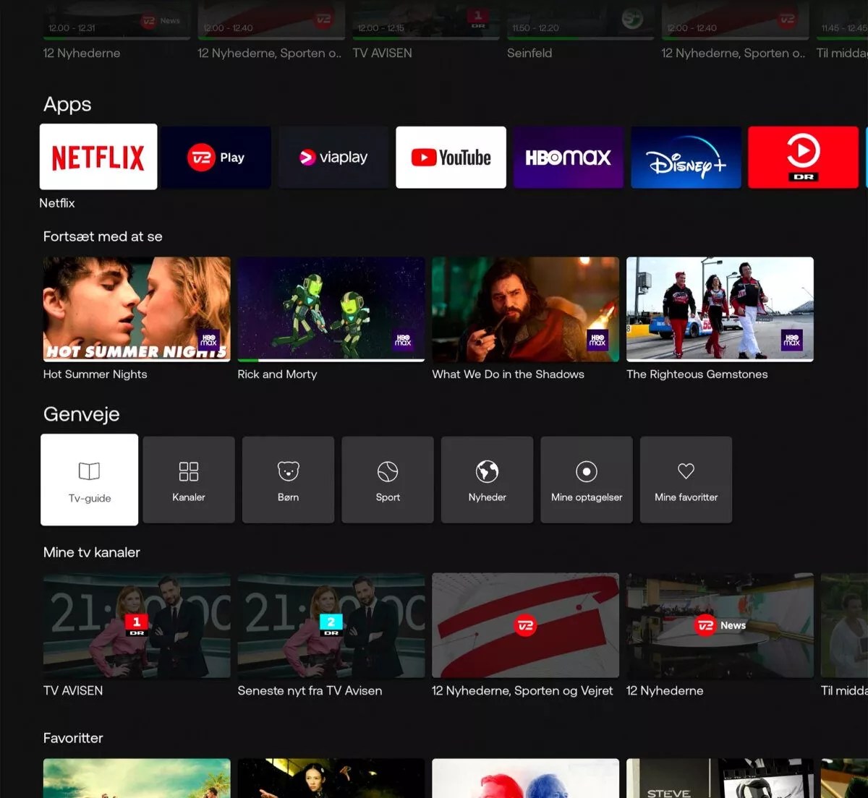Image resolution: width=868 pixels, height=798 pixels.
Task: Select the Nyheder shortcut
Action: [487, 479]
